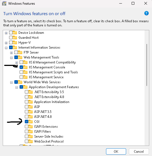Viewport: 152px width, 156px height.
Task: Collapse the World Wide Web Services node
Action: [11, 82]
